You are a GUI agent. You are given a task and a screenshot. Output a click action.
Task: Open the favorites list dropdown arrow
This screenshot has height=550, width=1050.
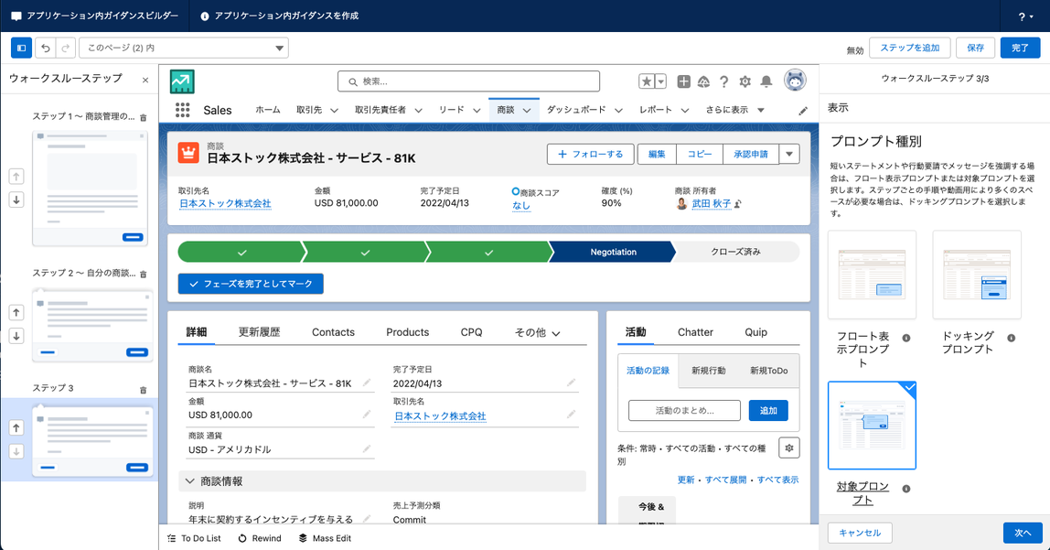click(x=661, y=81)
